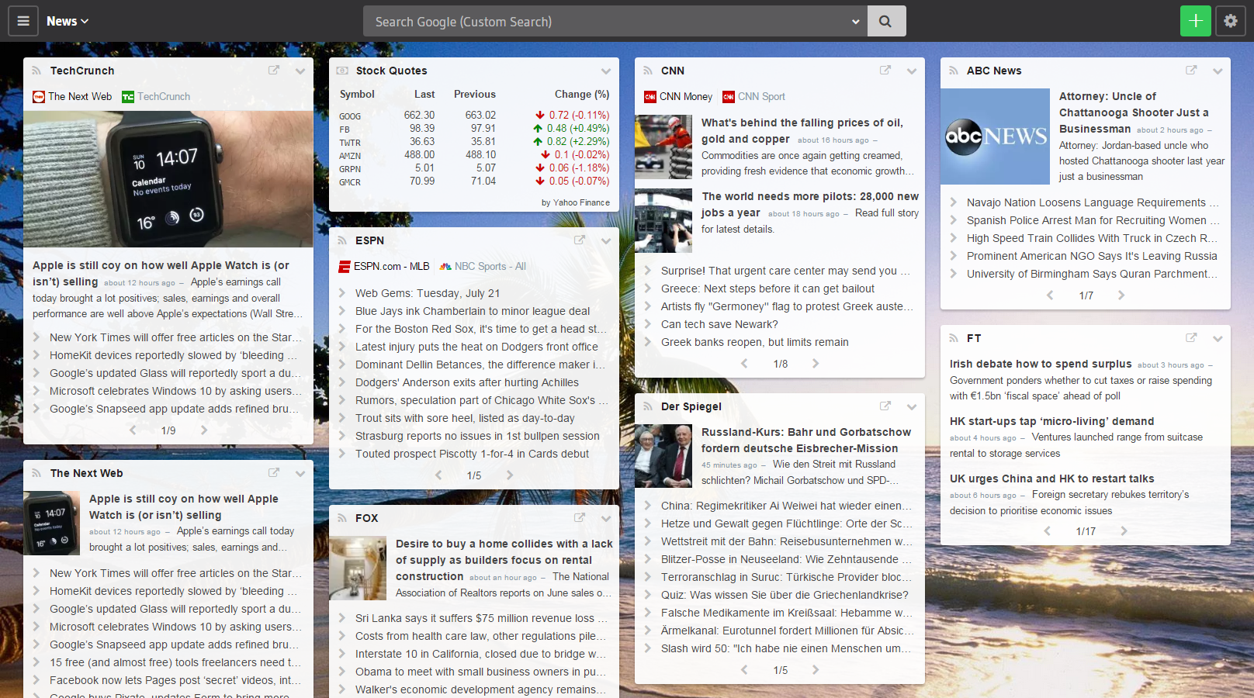Go to next page in CNN widget

(x=816, y=364)
